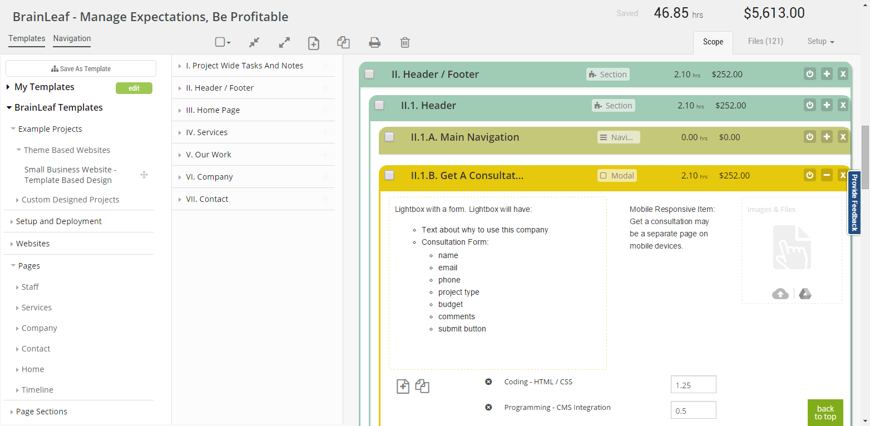The height and width of the screenshot is (426, 870).
Task: Switch to the Files (121) tab
Action: [x=765, y=41]
